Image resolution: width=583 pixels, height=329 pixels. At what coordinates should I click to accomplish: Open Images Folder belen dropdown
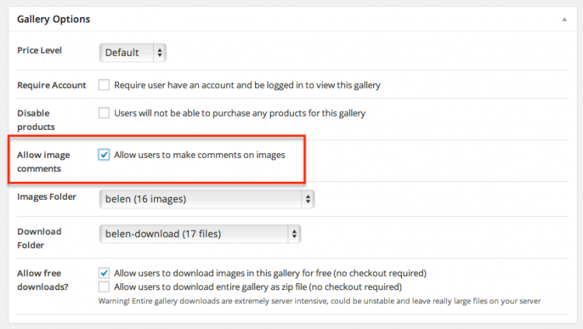(x=207, y=199)
